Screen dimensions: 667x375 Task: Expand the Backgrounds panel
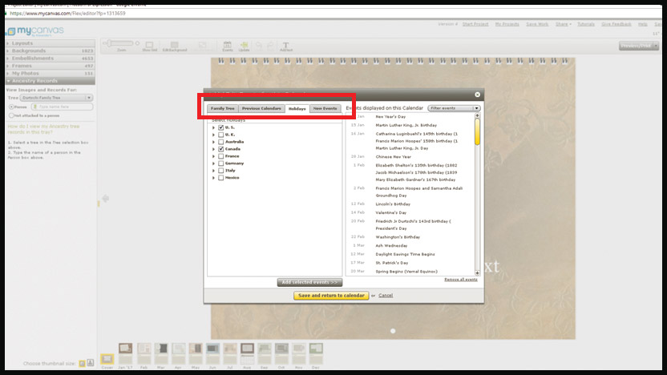pos(51,51)
